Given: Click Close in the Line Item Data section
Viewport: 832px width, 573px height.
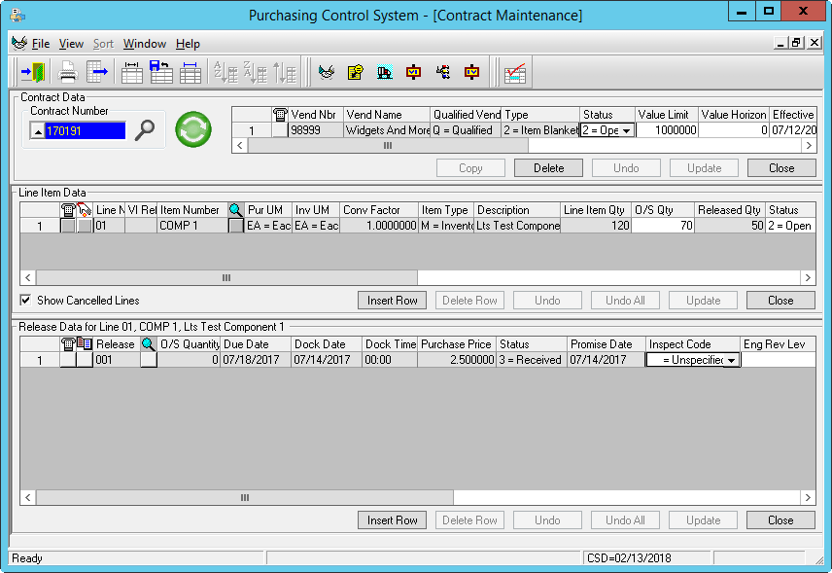Looking at the screenshot, I should point(780,301).
